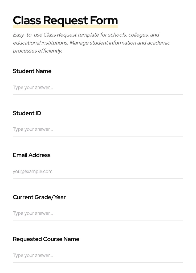Screen dimensions: 196x273
Task: Click the underline below Requested Course Name field
Action: [x=98, y=262]
